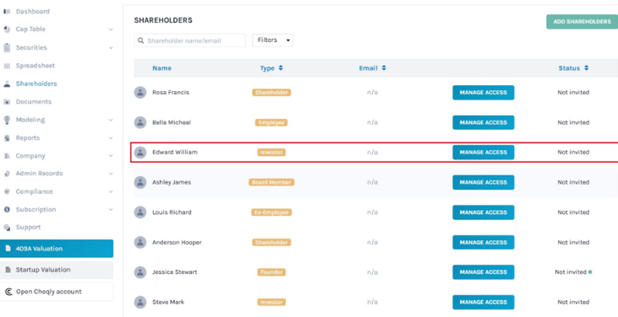The width and height of the screenshot is (618, 317).
Task: Open the Filters dropdown
Action: click(273, 40)
